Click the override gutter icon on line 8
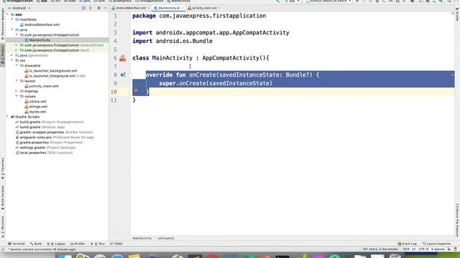This screenshot has width=460, height=258. pos(123,75)
